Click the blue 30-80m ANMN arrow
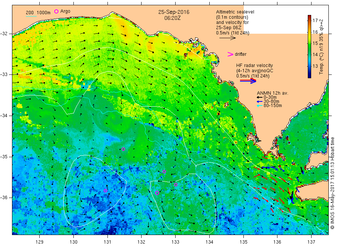This screenshot has height=247, width=337. click(260, 101)
